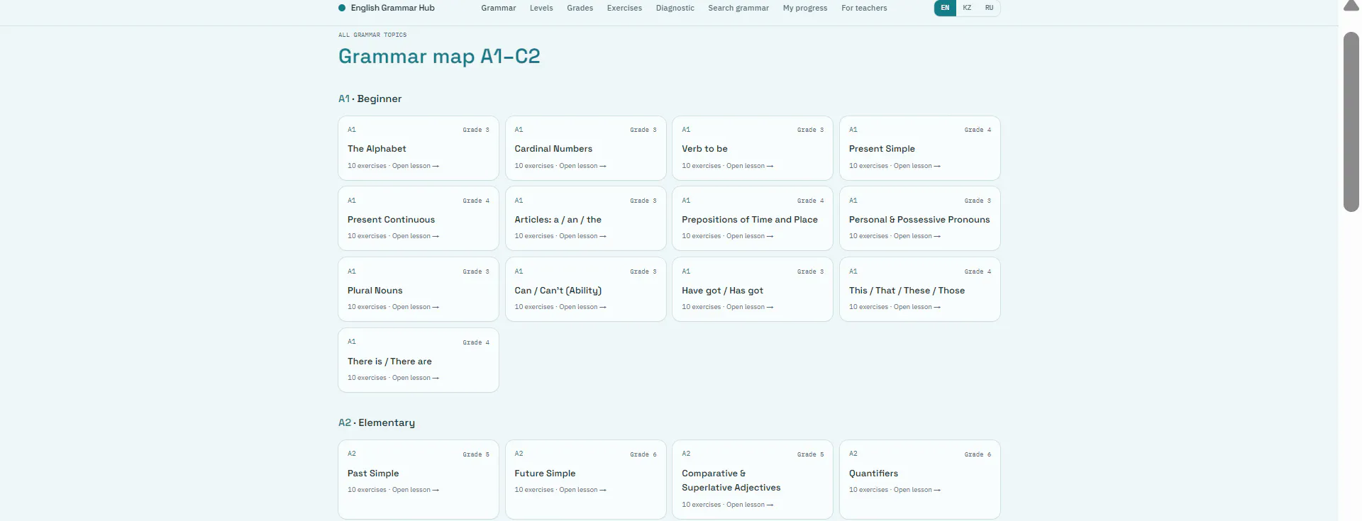Click Grade 3 label on The Alphabet card

coord(476,130)
